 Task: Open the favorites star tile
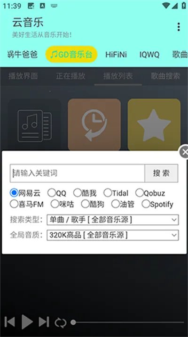(x=154, y=125)
